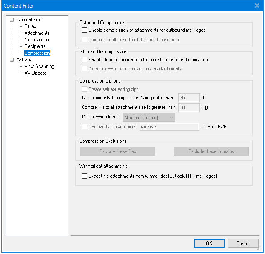Select the Compression tree item

click(x=37, y=53)
